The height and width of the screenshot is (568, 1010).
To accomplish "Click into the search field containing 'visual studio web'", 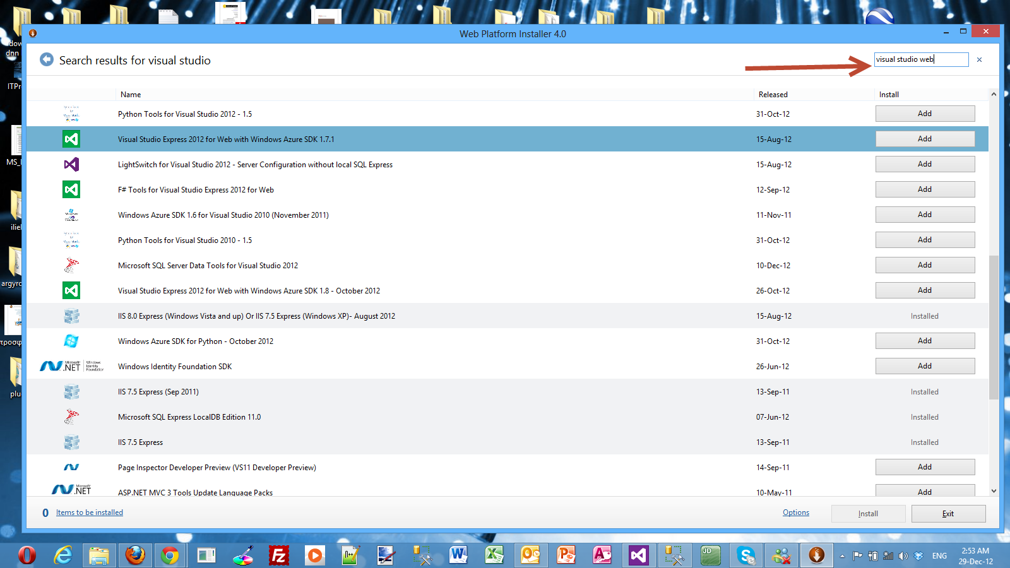I will (921, 59).
